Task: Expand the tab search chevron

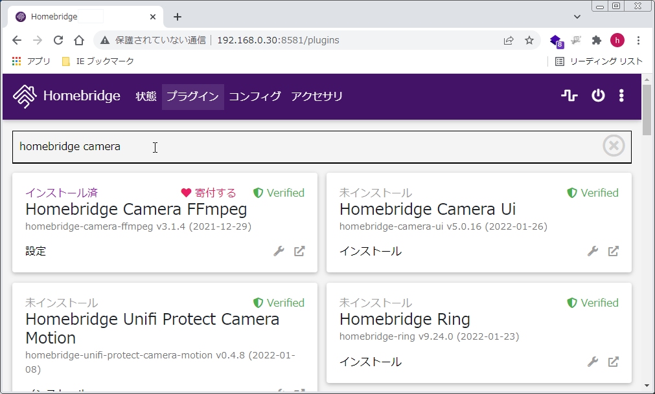Action: [577, 17]
